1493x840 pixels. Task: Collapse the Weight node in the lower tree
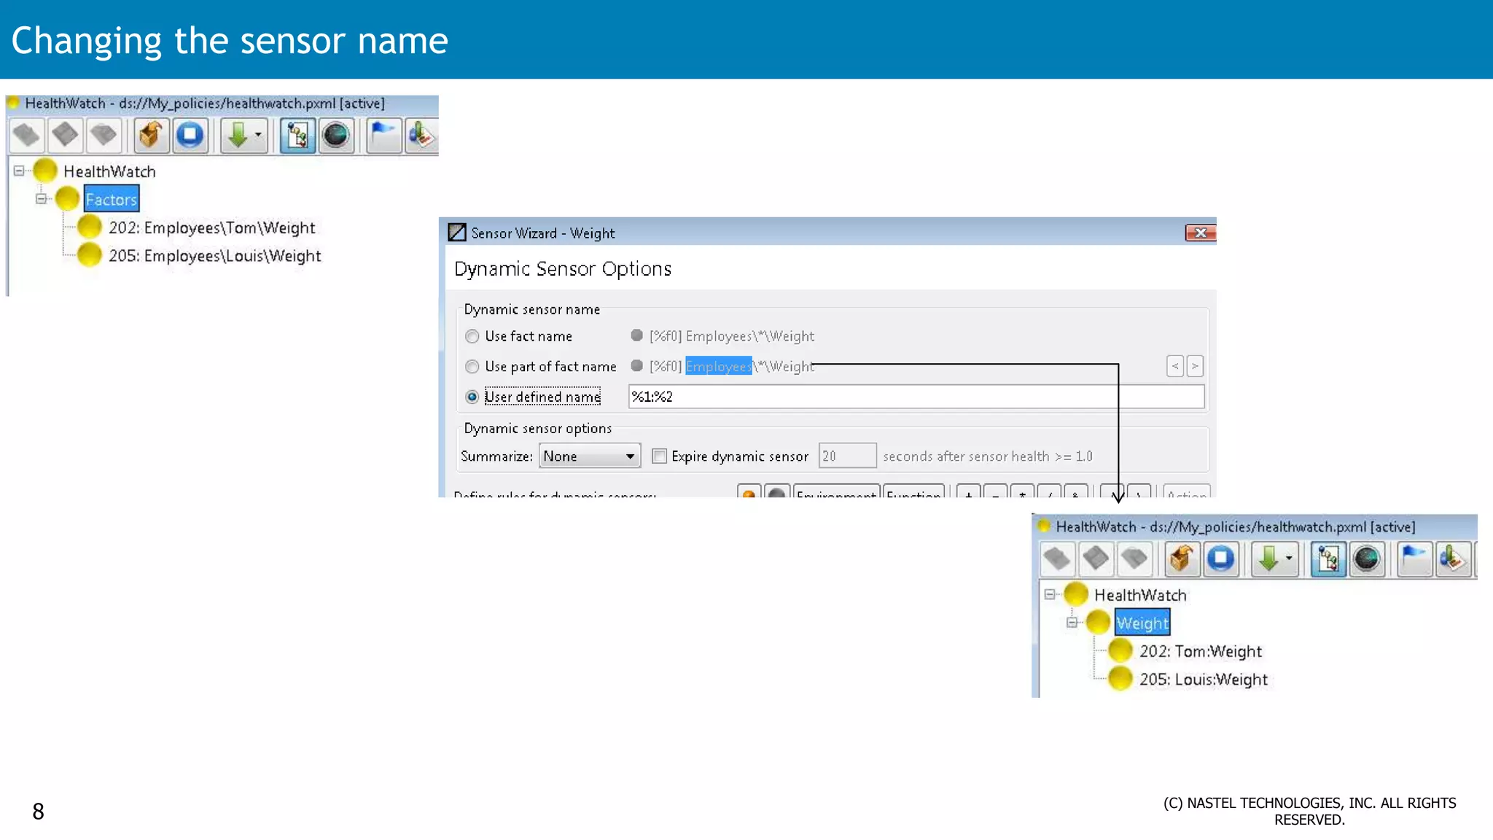click(1072, 622)
